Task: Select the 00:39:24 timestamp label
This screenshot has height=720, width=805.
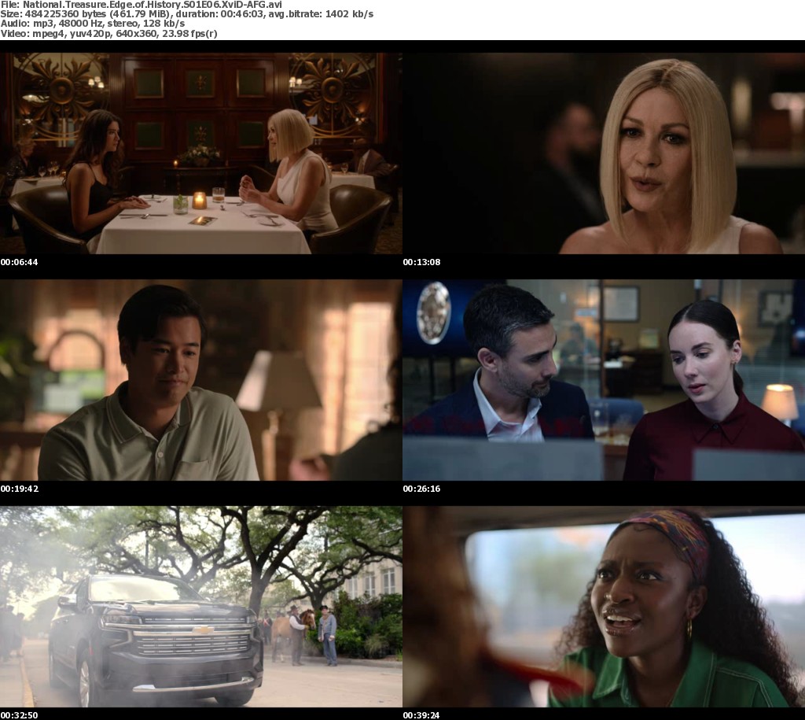Action: coord(422,714)
